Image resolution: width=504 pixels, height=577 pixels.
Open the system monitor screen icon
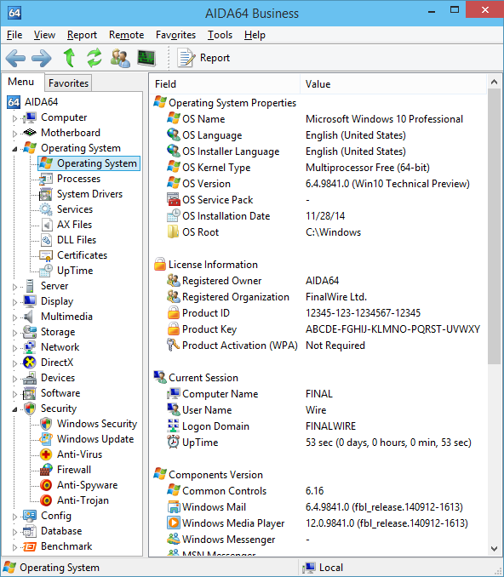tap(146, 58)
